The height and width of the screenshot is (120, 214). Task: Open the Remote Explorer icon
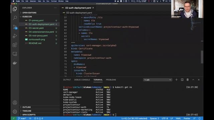(x=15, y=54)
